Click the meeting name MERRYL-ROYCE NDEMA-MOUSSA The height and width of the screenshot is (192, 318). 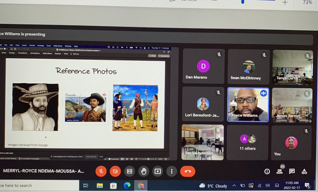(43, 171)
